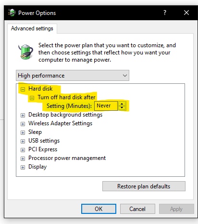Expand USB settings node
The width and height of the screenshot is (198, 224).
point(23,141)
